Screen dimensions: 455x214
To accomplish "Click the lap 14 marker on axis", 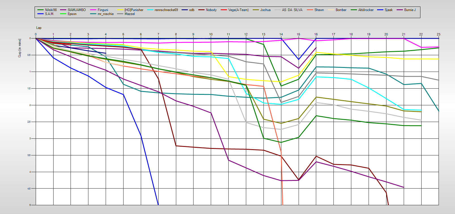I will coord(281,35).
